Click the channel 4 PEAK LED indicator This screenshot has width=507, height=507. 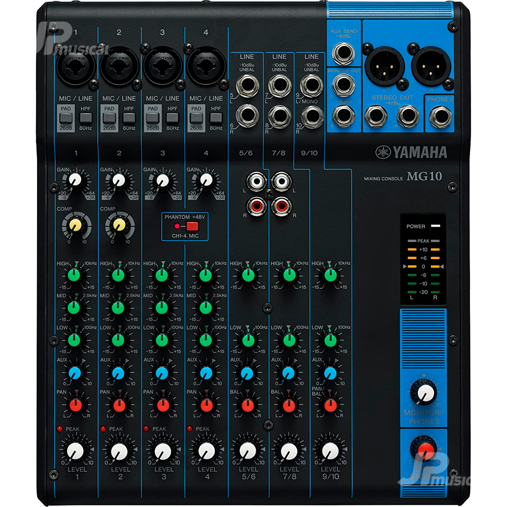(190, 429)
